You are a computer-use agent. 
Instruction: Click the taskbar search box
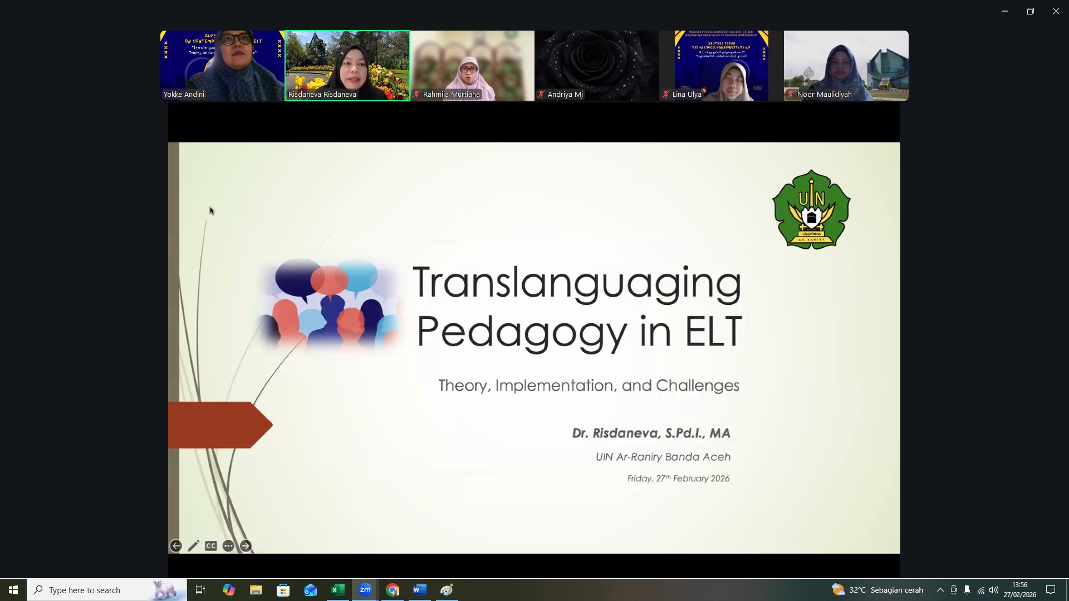tap(107, 590)
